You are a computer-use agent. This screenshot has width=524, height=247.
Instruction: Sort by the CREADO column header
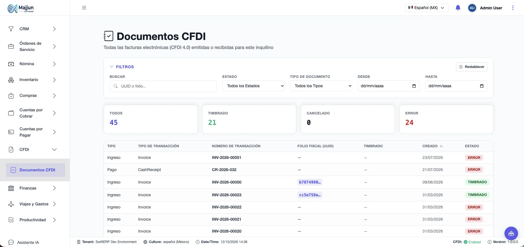(x=430, y=146)
